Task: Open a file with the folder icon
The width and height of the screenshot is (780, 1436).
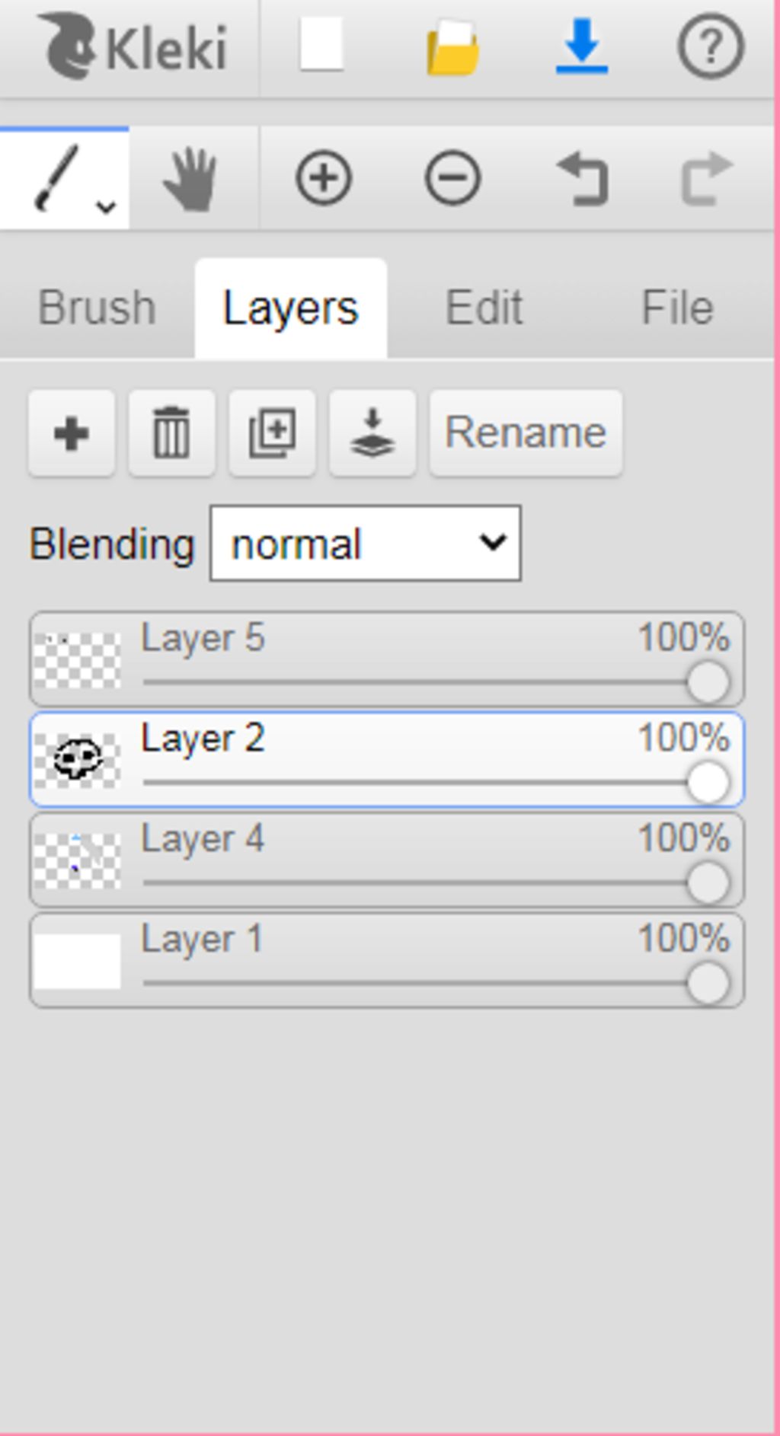Action: (x=452, y=48)
